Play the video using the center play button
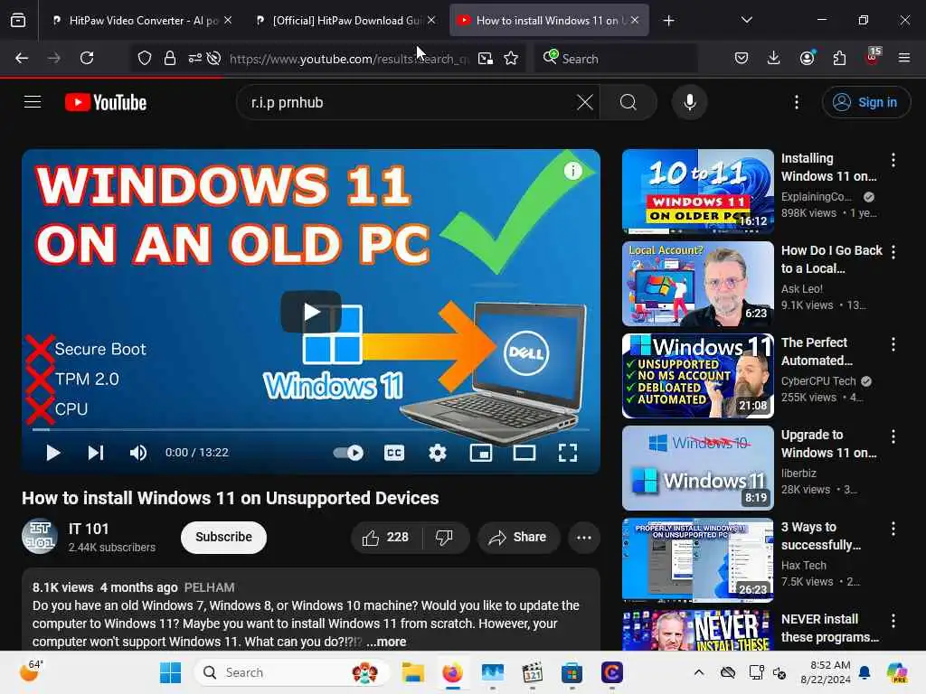This screenshot has height=694, width=926. click(311, 312)
